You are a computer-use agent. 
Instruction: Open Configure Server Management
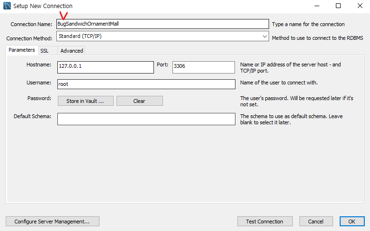point(53,222)
